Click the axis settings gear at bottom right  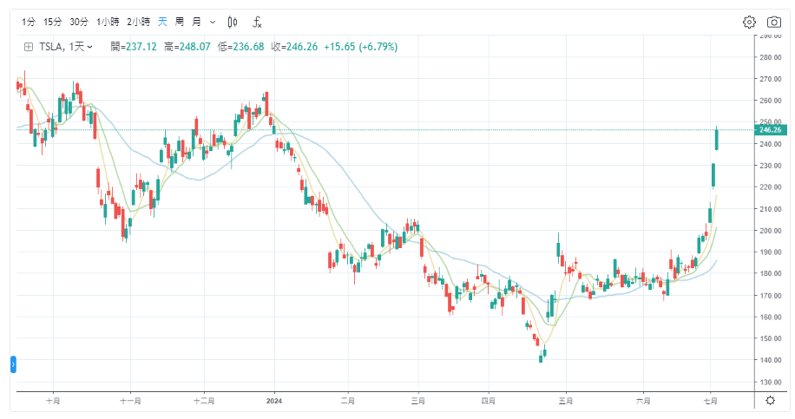[770, 400]
